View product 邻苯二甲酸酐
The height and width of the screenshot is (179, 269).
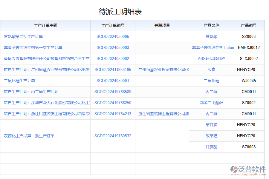click(211, 103)
